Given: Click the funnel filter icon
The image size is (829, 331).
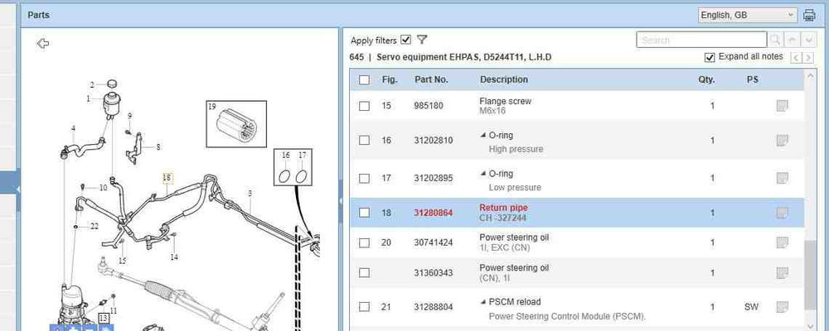Looking at the screenshot, I should (x=422, y=40).
